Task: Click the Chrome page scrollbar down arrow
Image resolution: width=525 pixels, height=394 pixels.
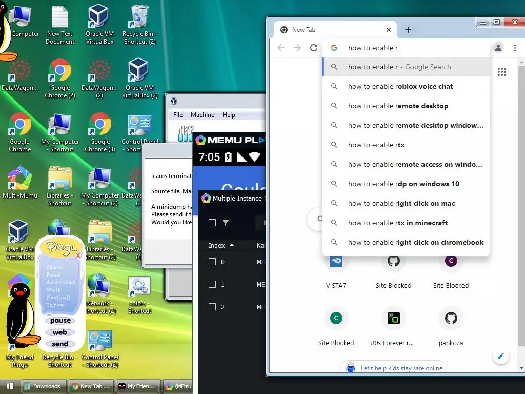Action: coord(521,368)
